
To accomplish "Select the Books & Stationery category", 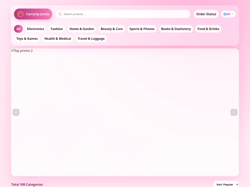I will 176,29.
